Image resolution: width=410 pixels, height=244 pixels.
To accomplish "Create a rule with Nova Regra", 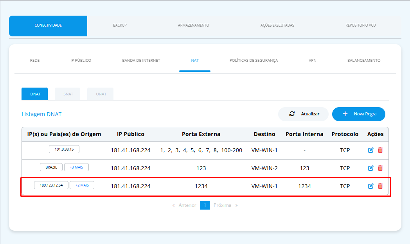I will [358, 114].
